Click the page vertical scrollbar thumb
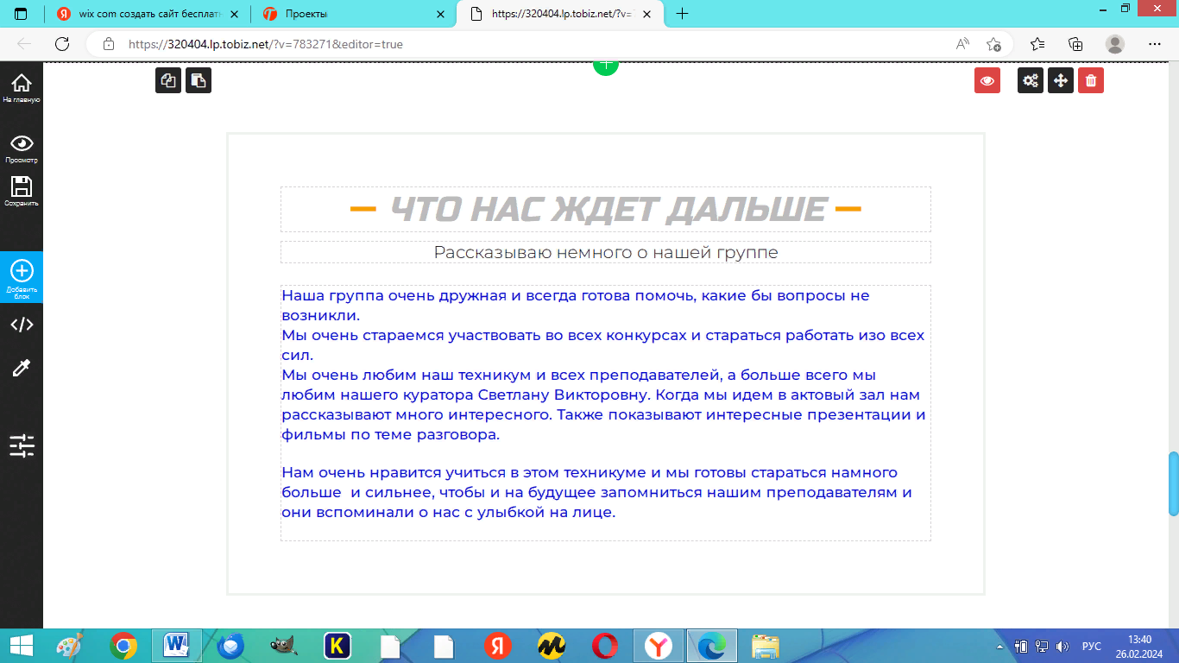Image resolution: width=1179 pixels, height=663 pixels. 1174,483
